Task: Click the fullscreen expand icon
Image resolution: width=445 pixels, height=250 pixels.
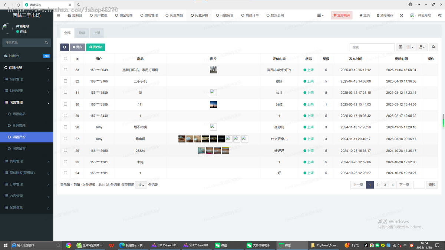Action: [x=402, y=16]
